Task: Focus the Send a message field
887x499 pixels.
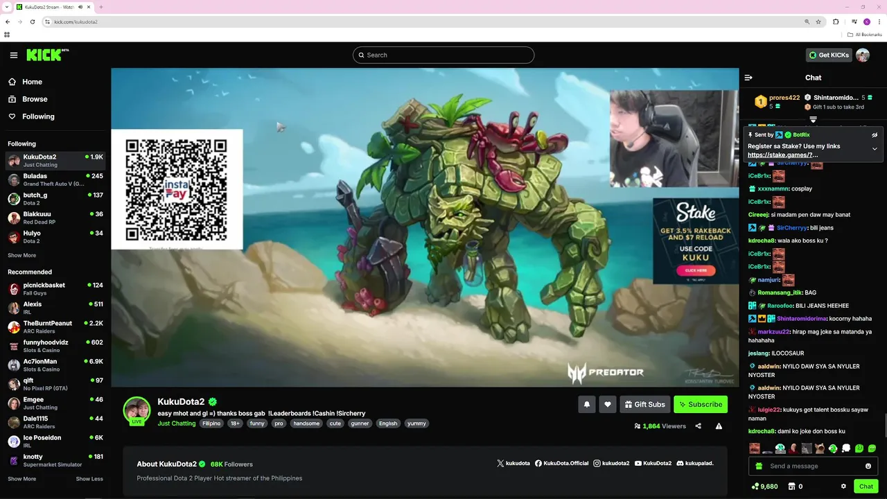Action: (813, 466)
